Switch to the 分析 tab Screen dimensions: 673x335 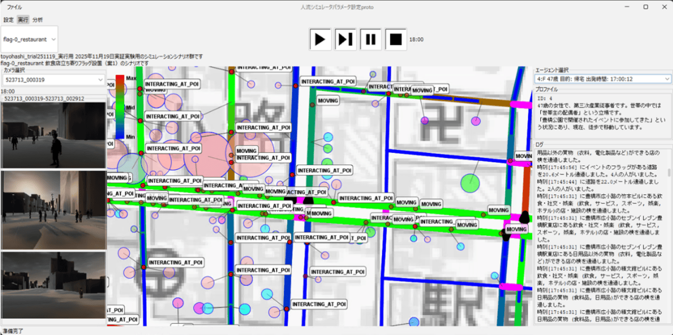coord(38,20)
